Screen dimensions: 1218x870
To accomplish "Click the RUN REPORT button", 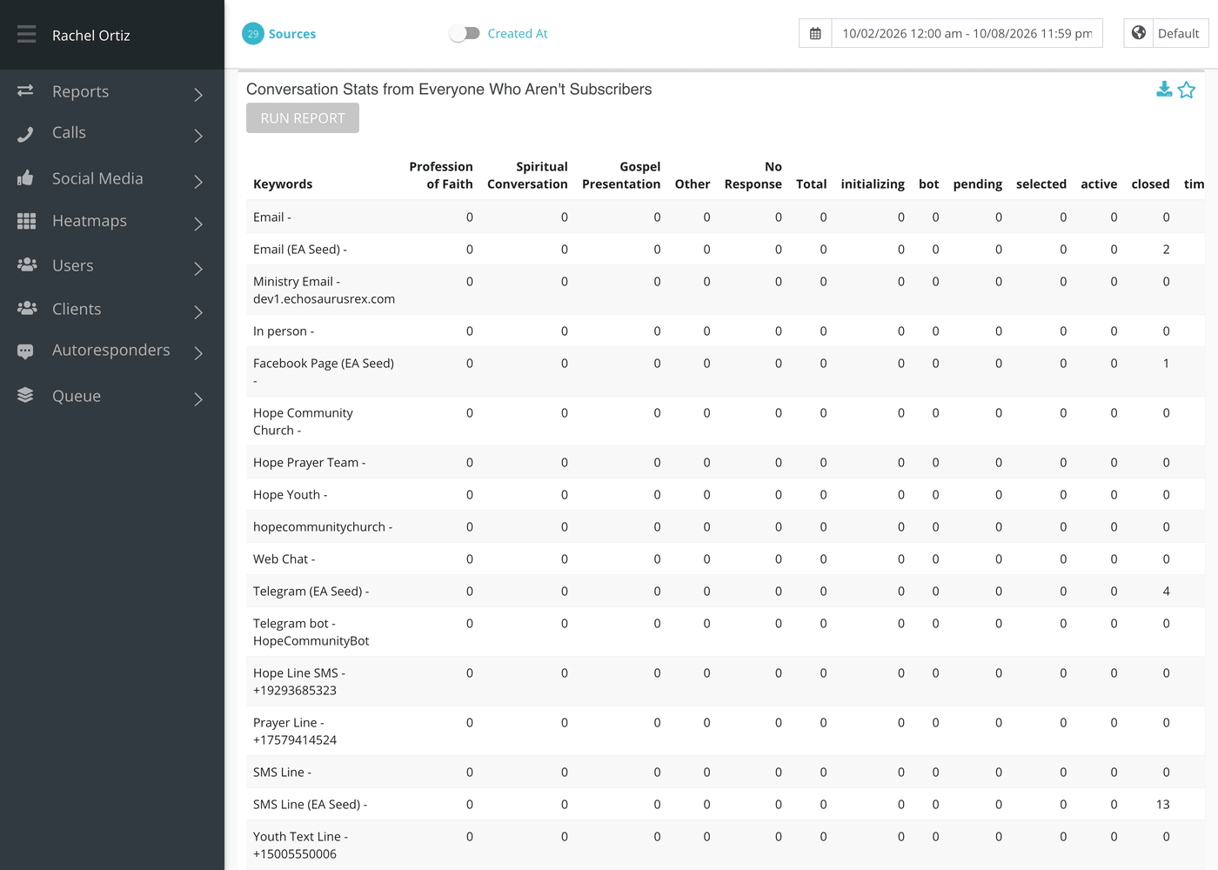I will tap(303, 118).
